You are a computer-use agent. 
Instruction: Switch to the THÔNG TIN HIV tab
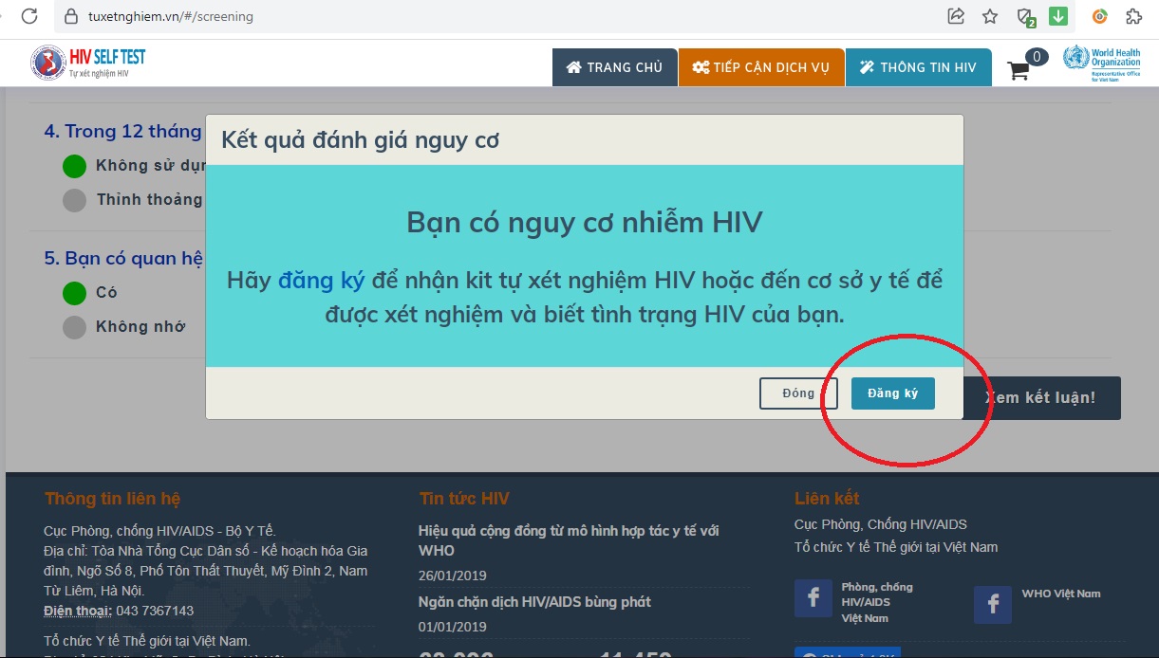[918, 67]
